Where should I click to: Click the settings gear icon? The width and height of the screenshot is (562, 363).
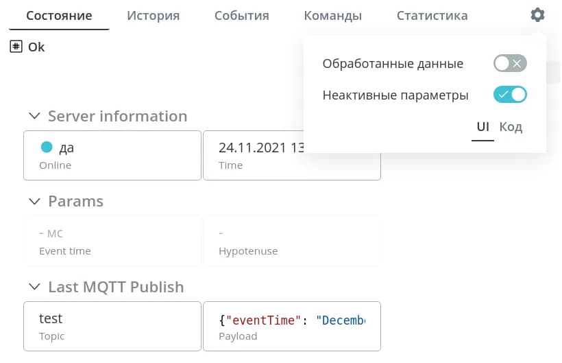pyautogui.click(x=537, y=15)
